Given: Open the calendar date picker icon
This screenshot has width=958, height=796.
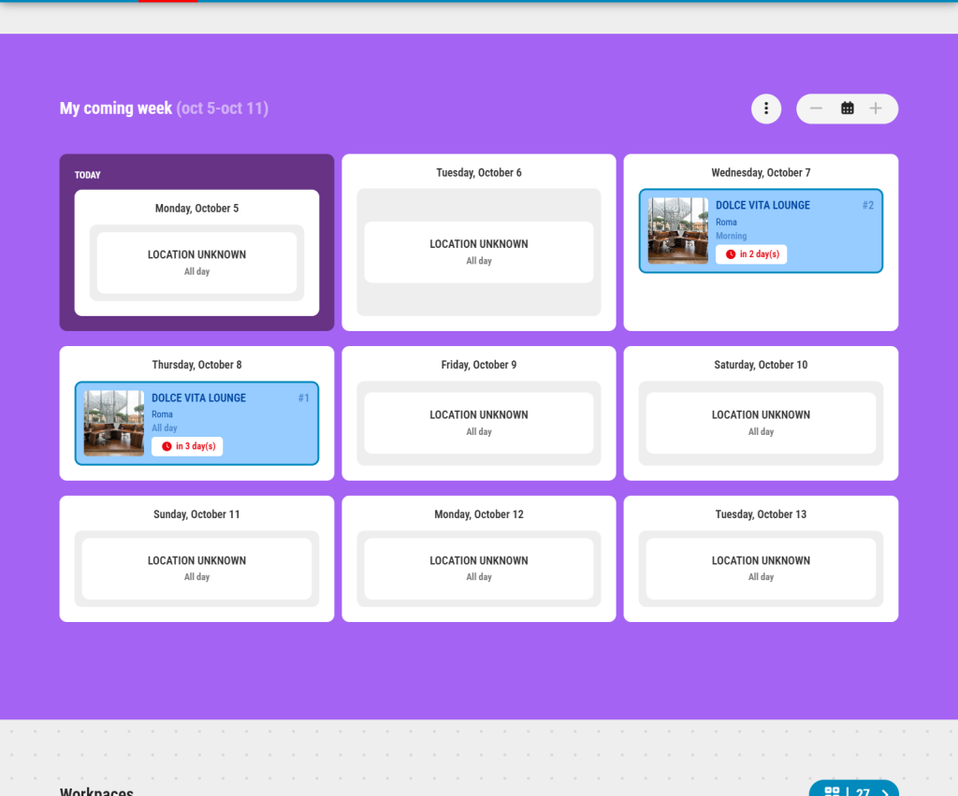Looking at the screenshot, I should click(847, 109).
